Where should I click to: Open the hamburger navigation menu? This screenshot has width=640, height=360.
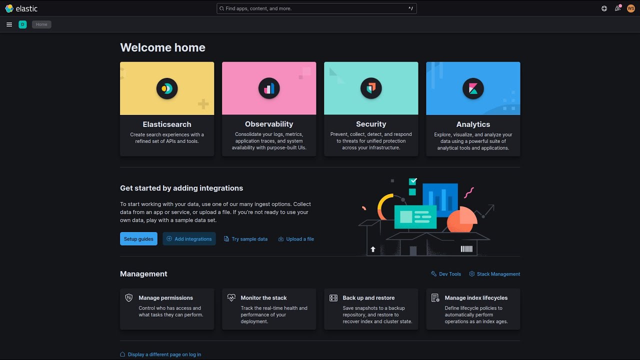coord(9,24)
